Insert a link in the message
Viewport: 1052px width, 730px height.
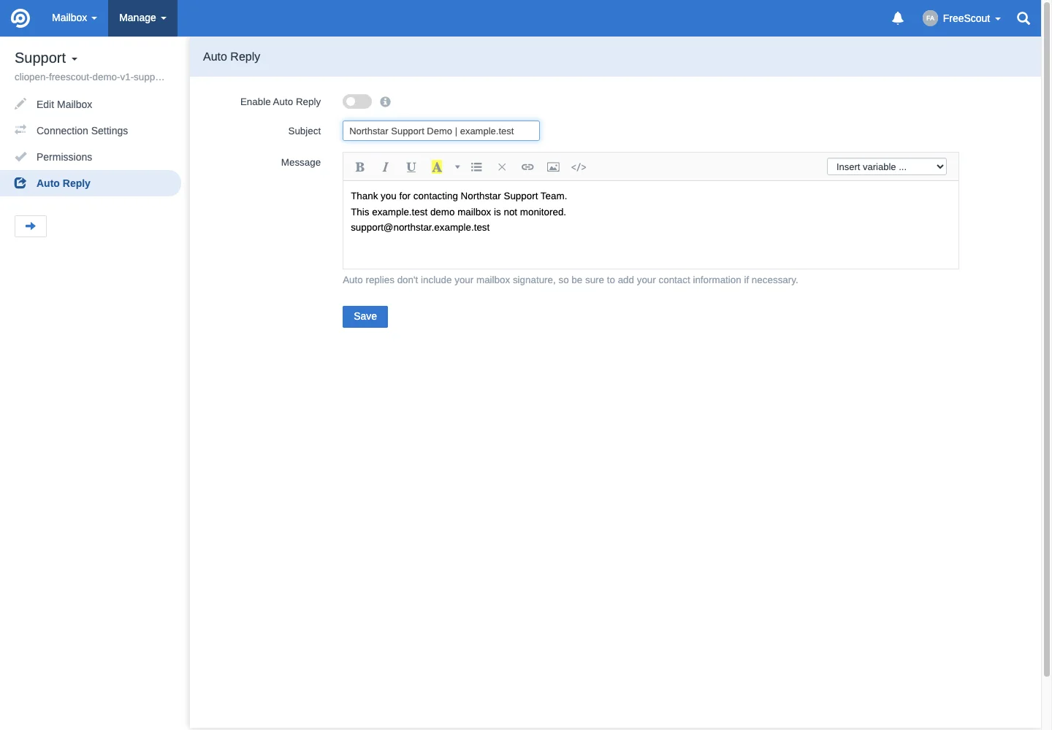(x=527, y=167)
